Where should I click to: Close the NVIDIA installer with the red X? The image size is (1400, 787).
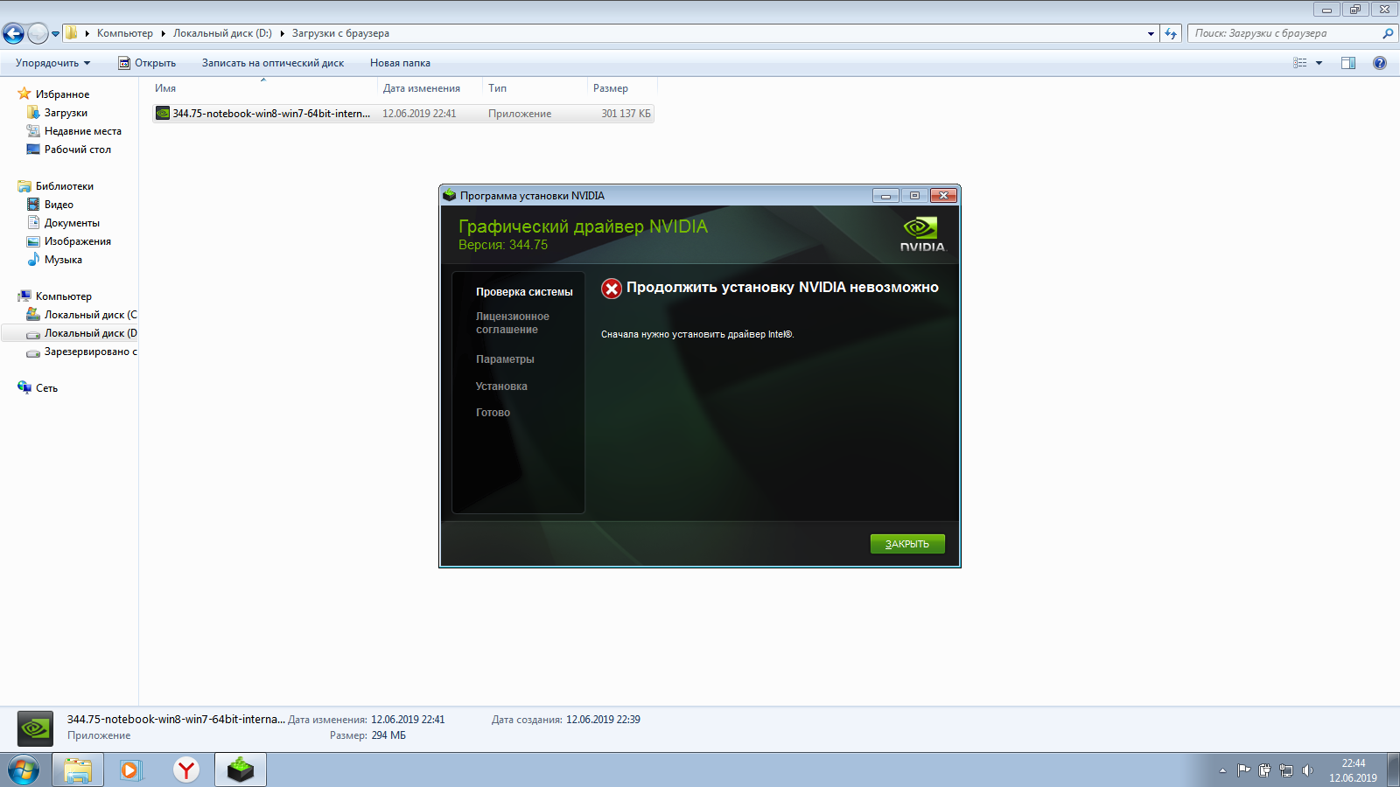click(x=943, y=196)
